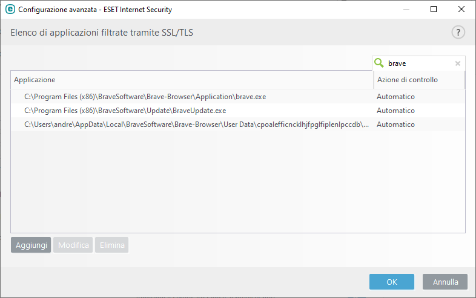Minimize the Configurazione avanzata window

click(x=406, y=10)
